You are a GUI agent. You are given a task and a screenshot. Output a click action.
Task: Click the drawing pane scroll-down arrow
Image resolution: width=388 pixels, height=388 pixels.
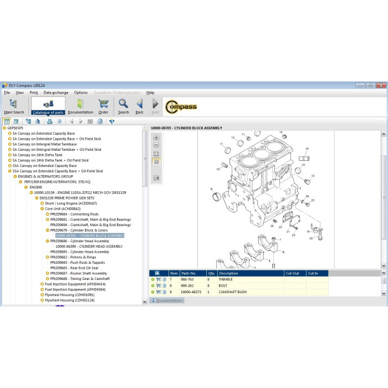click(384, 266)
